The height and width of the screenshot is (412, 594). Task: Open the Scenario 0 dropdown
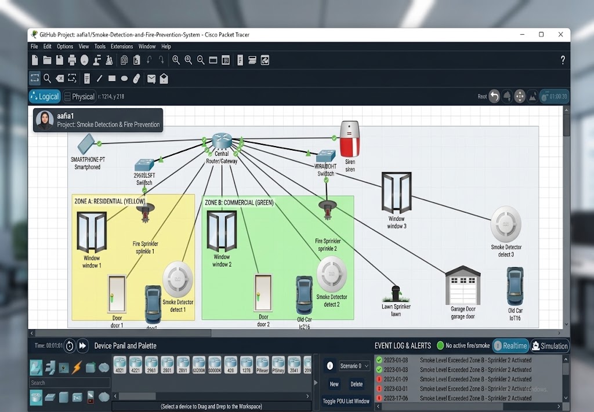point(354,366)
